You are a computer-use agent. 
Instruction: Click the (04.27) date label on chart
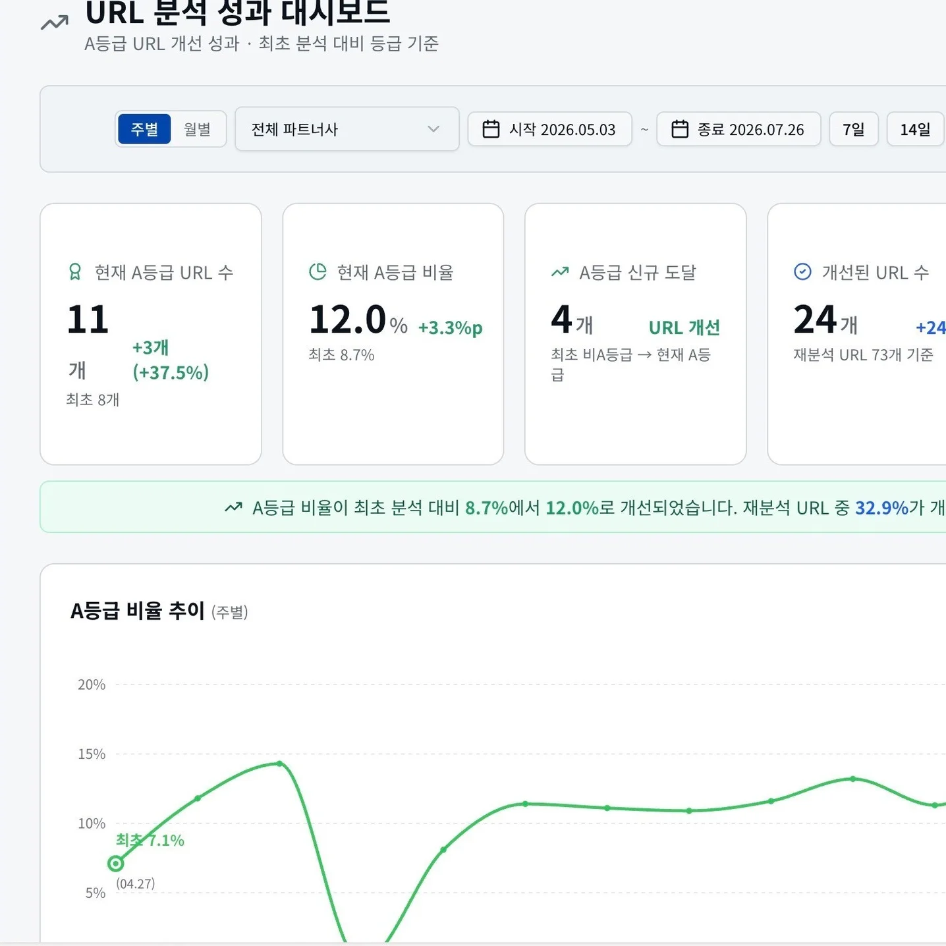pyautogui.click(x=136, y=884)
